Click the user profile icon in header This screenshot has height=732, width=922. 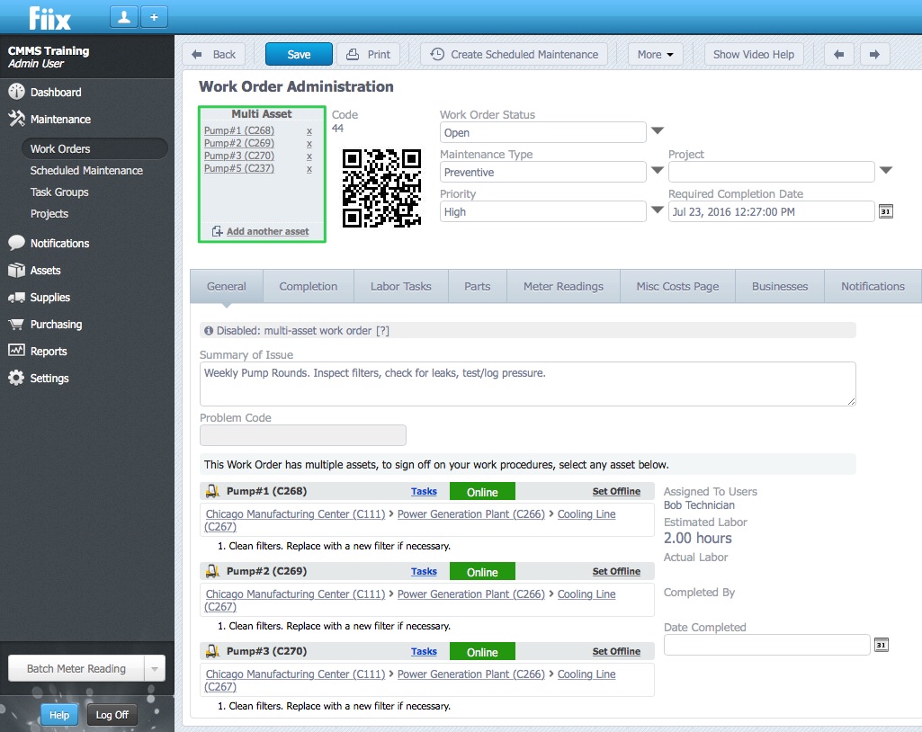[x=124, y=17]
